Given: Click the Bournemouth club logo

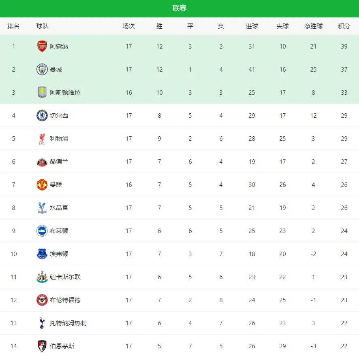Looking at the screenshot, I should tap(42, 346).
